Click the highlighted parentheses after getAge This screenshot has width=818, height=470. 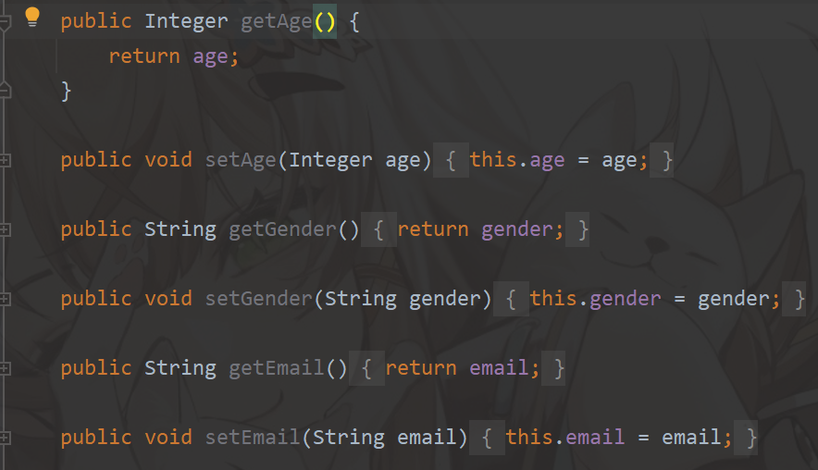point(325,22)
